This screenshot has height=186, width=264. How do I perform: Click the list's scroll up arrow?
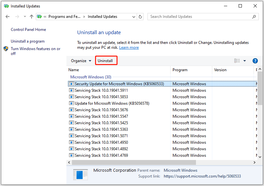(x=260, y=69)
